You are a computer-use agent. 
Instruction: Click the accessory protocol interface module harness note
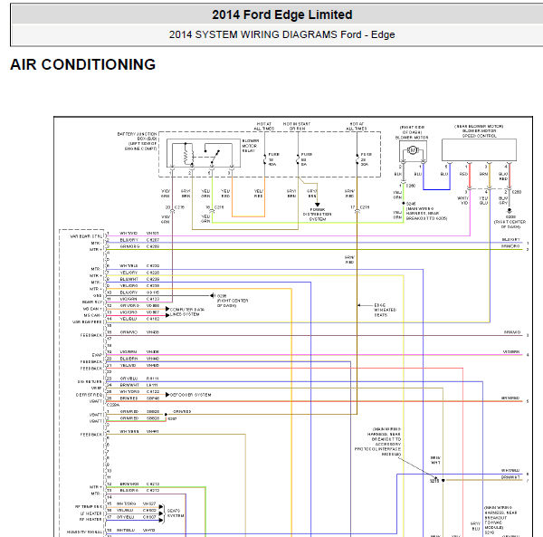[378, 442]
